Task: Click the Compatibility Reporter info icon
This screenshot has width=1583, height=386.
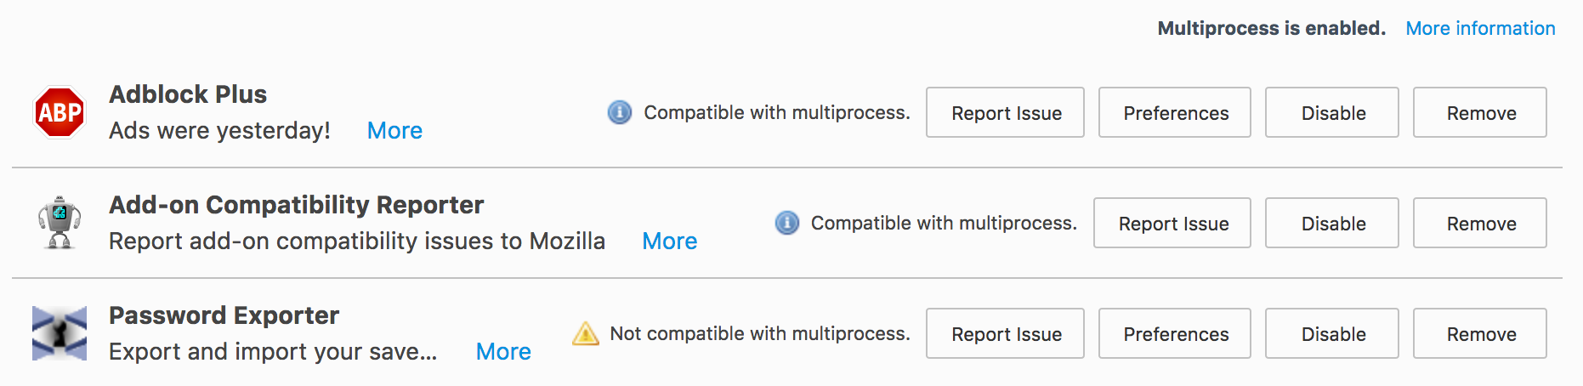Action: tap(787, 223)
